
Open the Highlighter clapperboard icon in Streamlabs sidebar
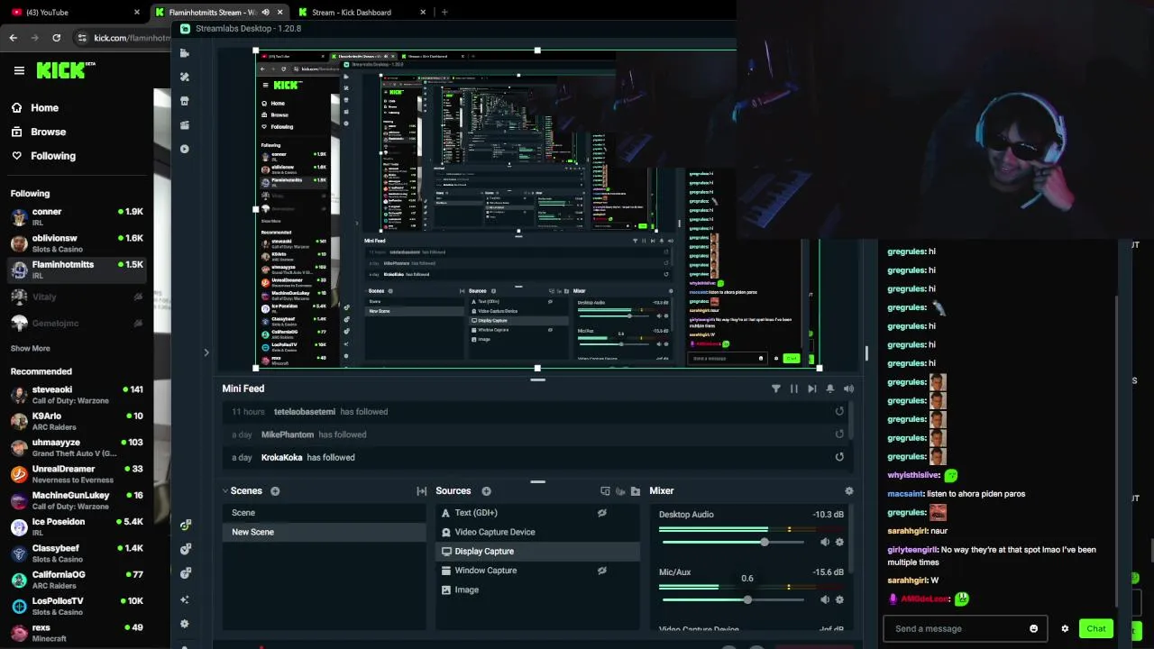pos(184,125)
